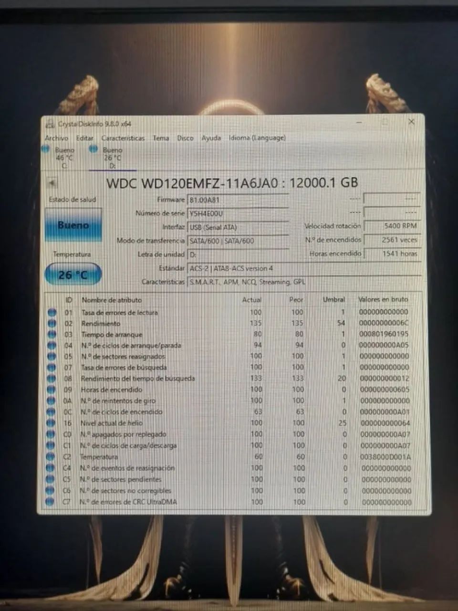The width and height of the screenshot is (458, 611).
Task: Click status icon for attribute 07
Action: point(52,368)
